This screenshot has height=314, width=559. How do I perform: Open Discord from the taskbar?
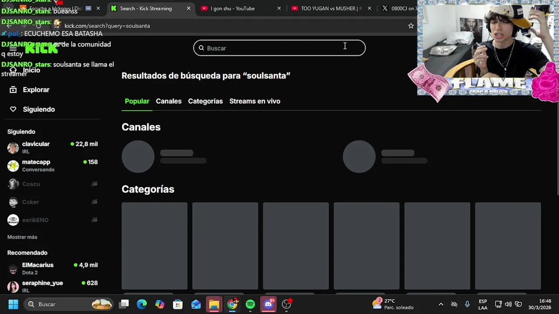point(269,304)
